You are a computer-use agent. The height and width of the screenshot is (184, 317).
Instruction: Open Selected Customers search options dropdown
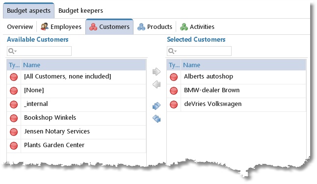(172, 51)
